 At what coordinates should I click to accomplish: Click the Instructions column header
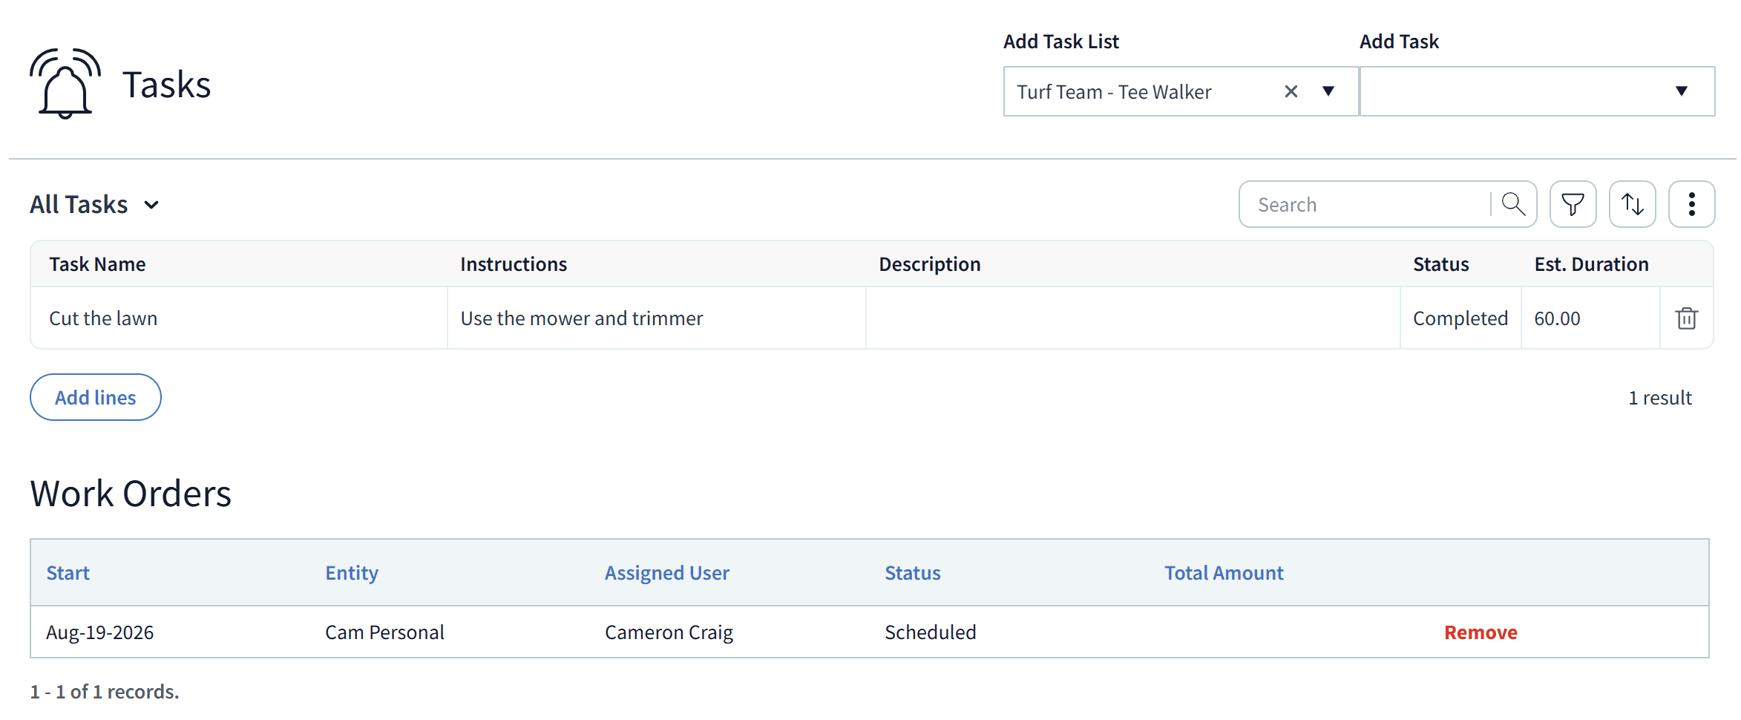(514, 264)
